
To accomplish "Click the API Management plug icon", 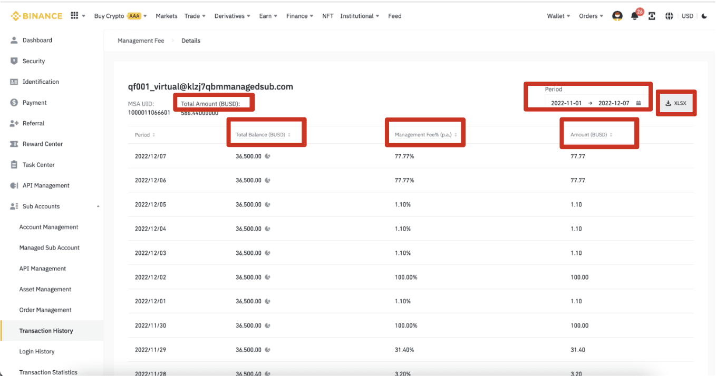I will click(14, 185).
